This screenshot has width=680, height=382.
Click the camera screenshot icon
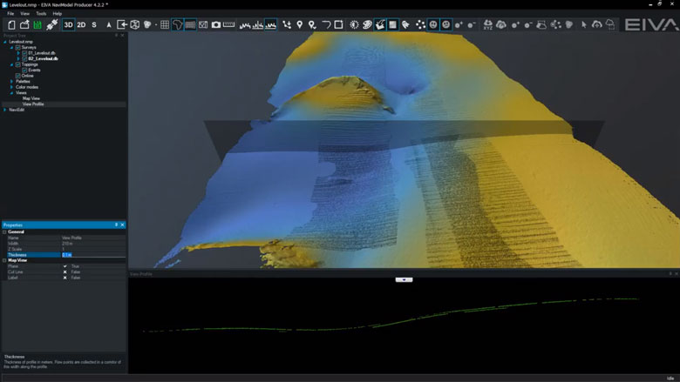tap(216, 24)
